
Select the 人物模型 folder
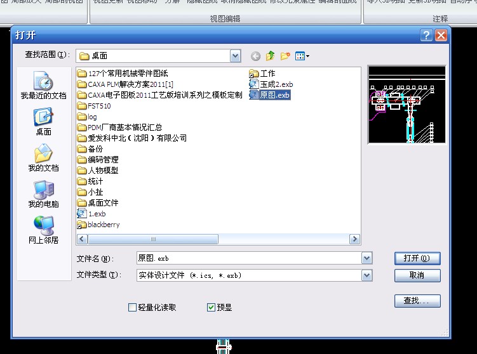click(98, 171)
